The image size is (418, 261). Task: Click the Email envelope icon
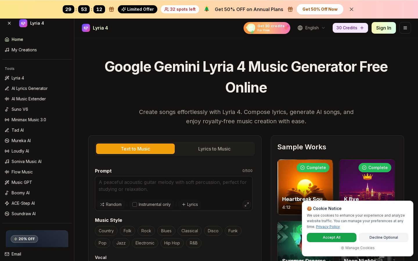click(7, 254)
